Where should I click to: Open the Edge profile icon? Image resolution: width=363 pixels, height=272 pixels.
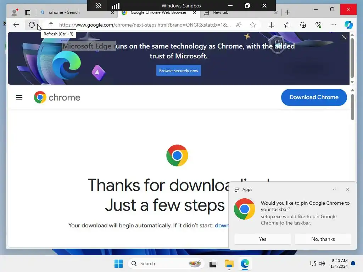(x=15, y=12)
